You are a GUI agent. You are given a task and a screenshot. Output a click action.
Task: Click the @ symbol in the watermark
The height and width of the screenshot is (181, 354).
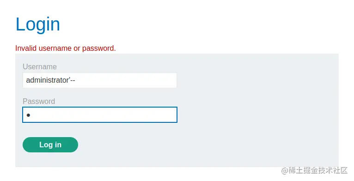(285, 171)
